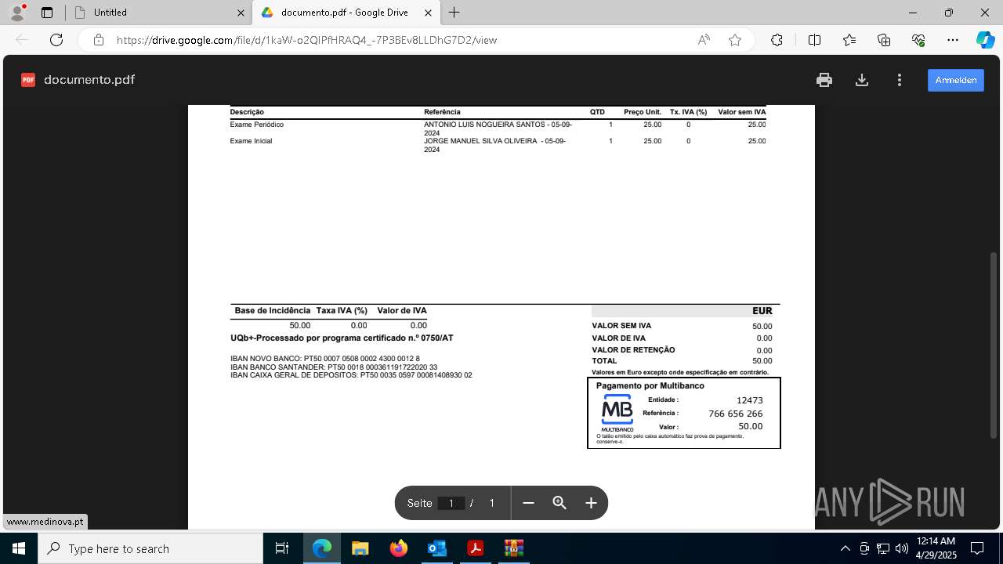Launch the Copilot sidebar
This screenshot has height=564, width=1003.
point(986,40)
